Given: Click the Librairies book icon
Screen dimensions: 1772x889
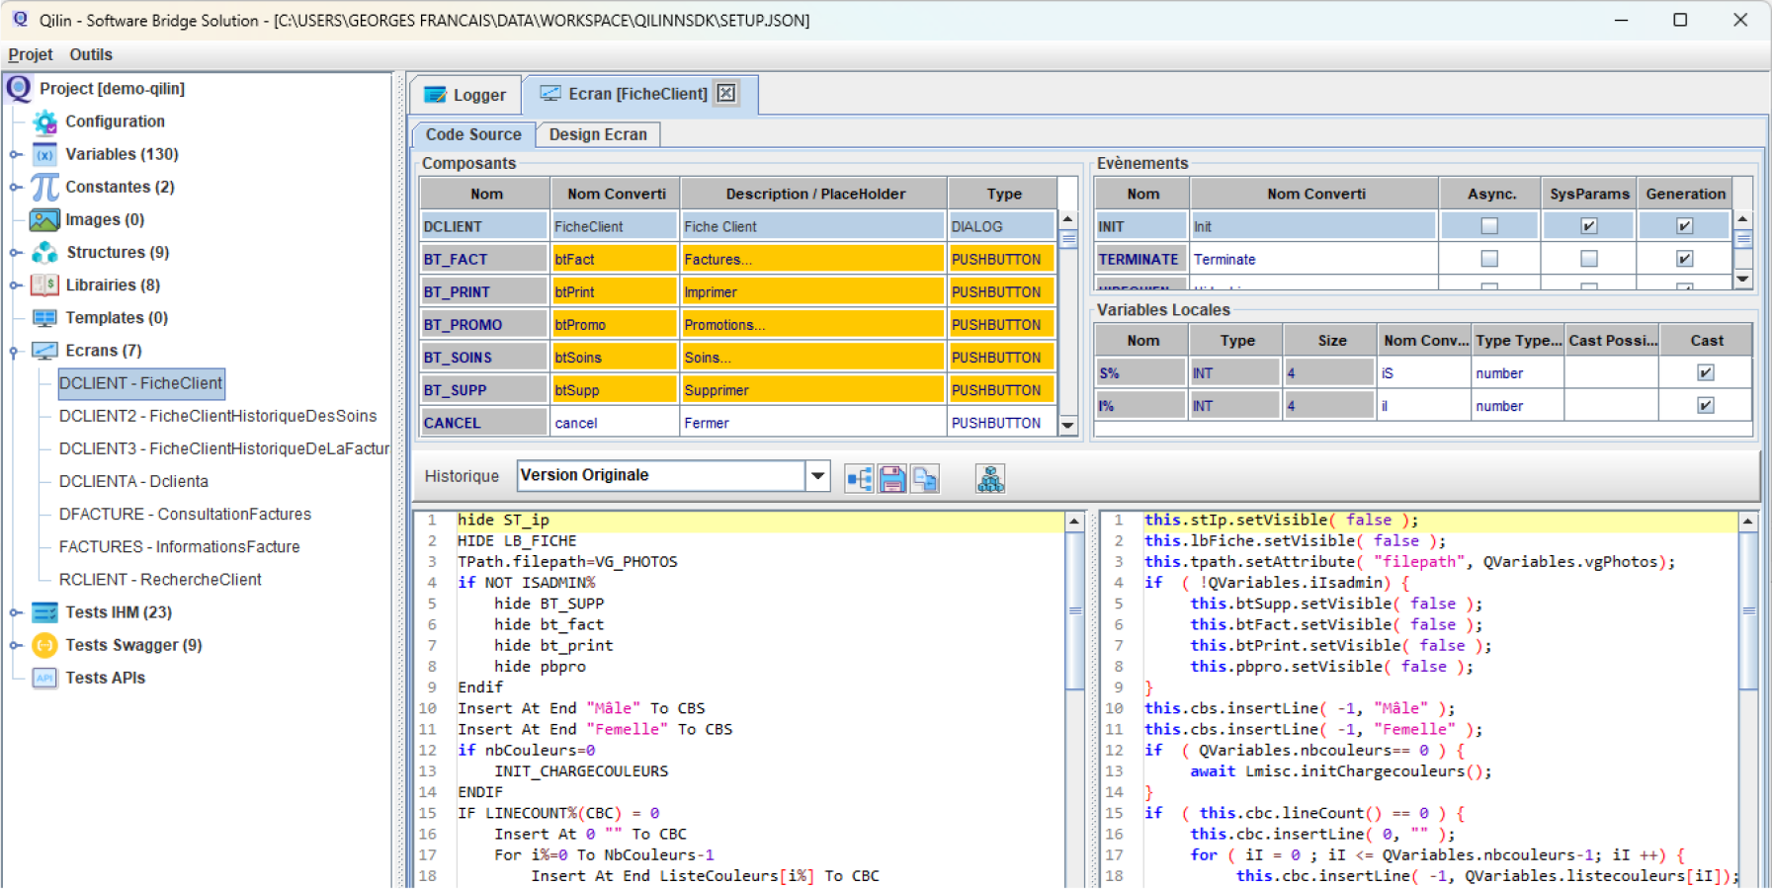Looking at the screenshot, I should click(x=44, y=285).
